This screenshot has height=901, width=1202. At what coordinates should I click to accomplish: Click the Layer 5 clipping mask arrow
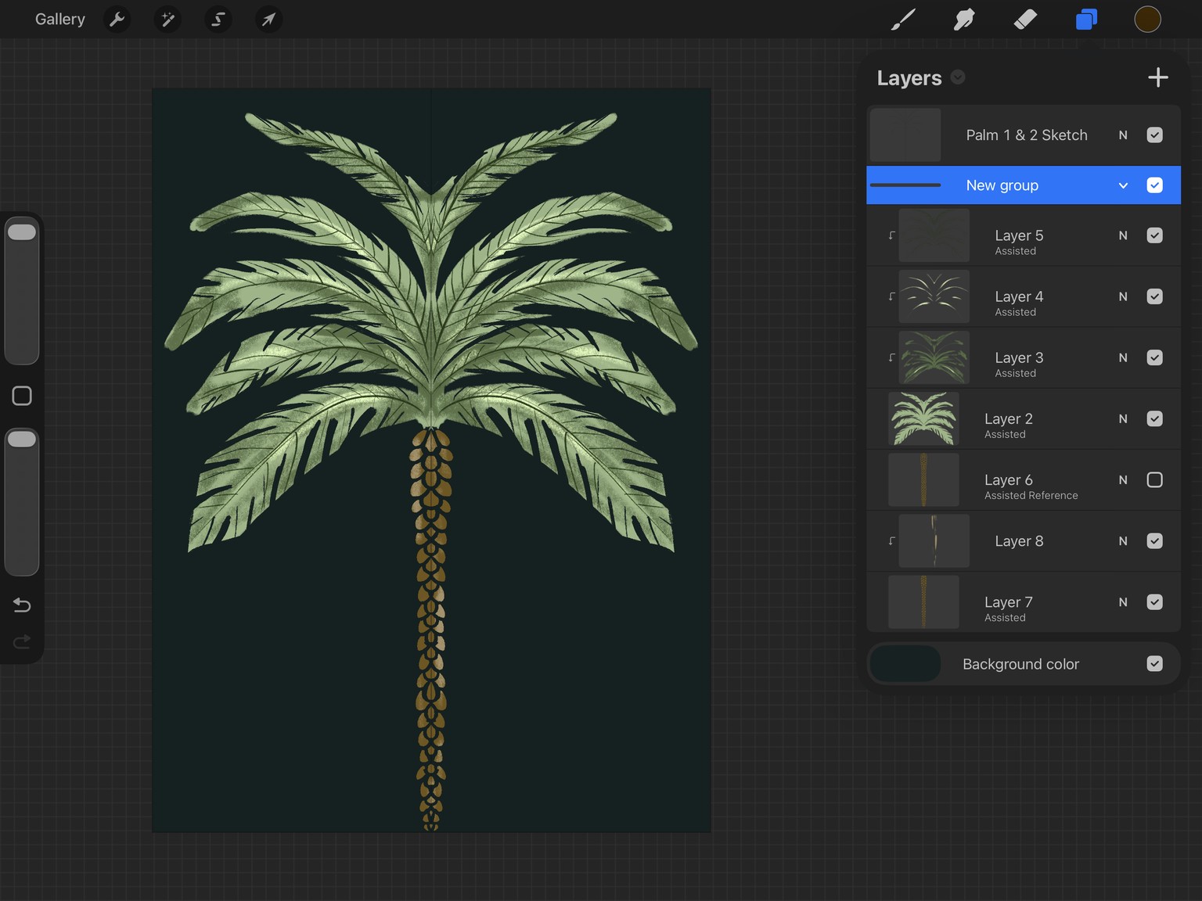click(x=891, y=235)
